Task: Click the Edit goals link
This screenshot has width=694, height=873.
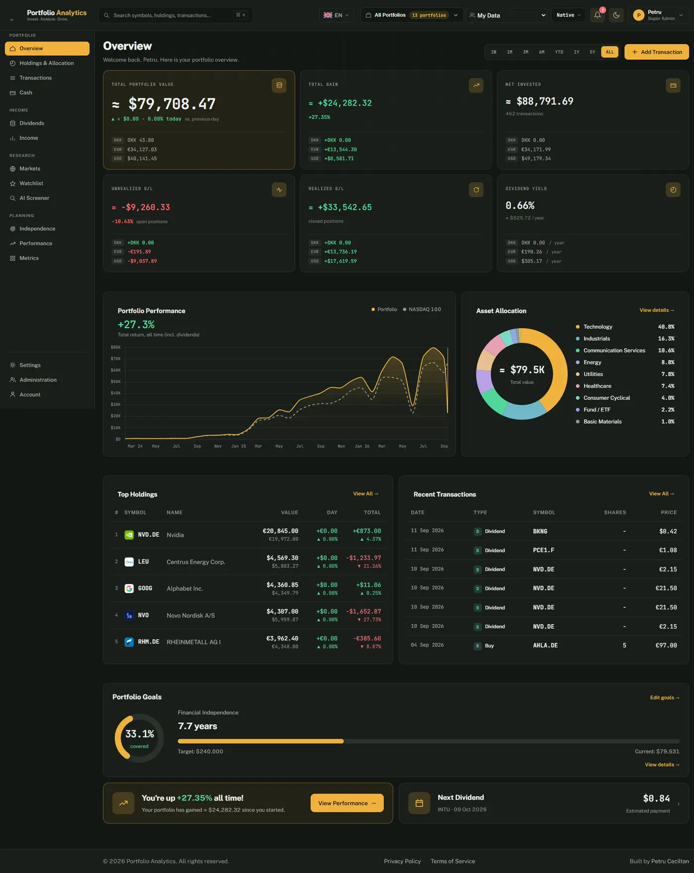Action: 665,698
